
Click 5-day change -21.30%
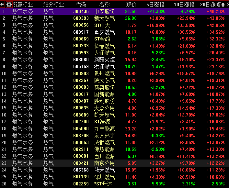(x=156, y=11)
